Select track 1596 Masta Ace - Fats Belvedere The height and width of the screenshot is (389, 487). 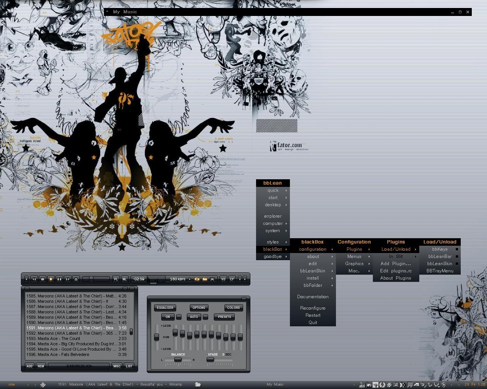[76, 354]
